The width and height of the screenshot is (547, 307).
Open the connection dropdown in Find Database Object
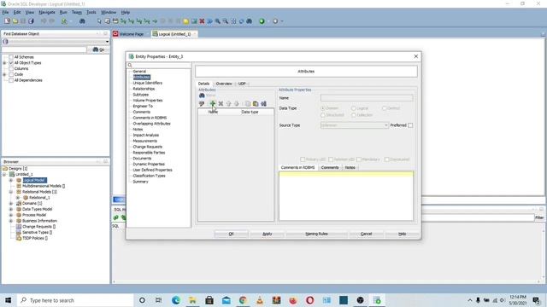click(x=107, y=42)
